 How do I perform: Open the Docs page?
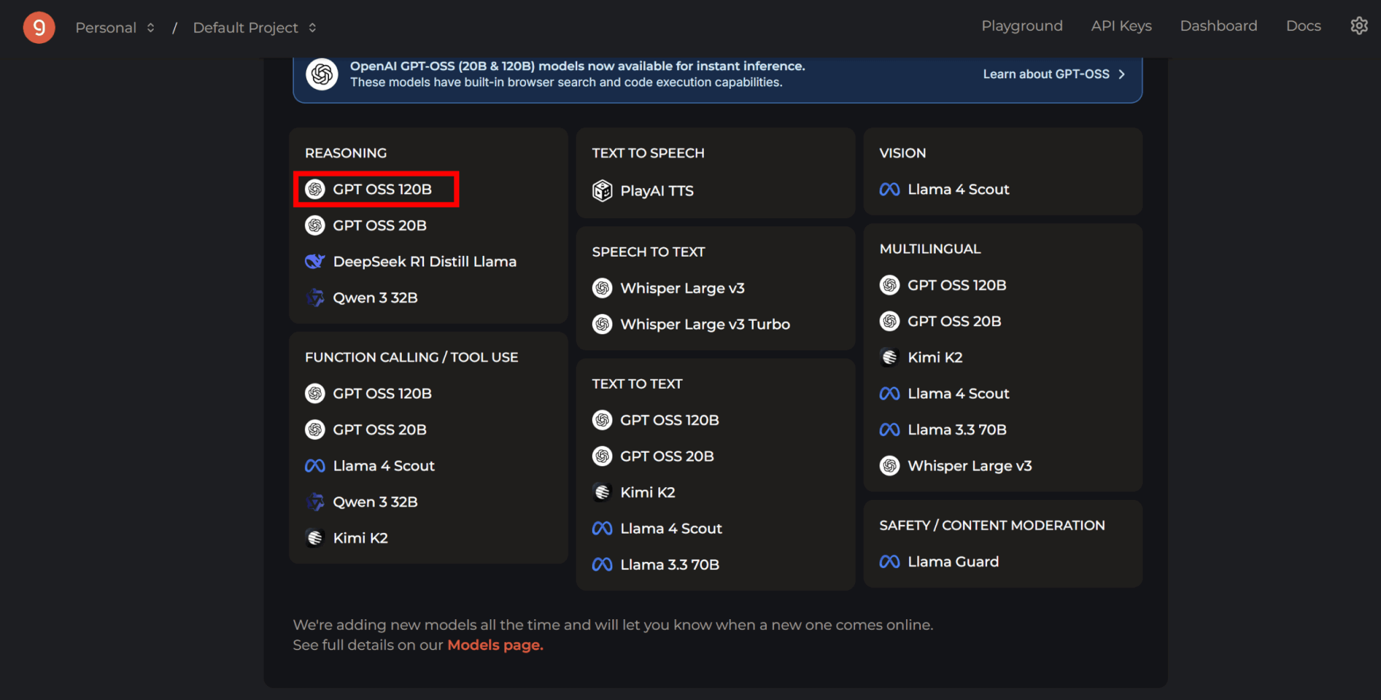[1303, 26]
